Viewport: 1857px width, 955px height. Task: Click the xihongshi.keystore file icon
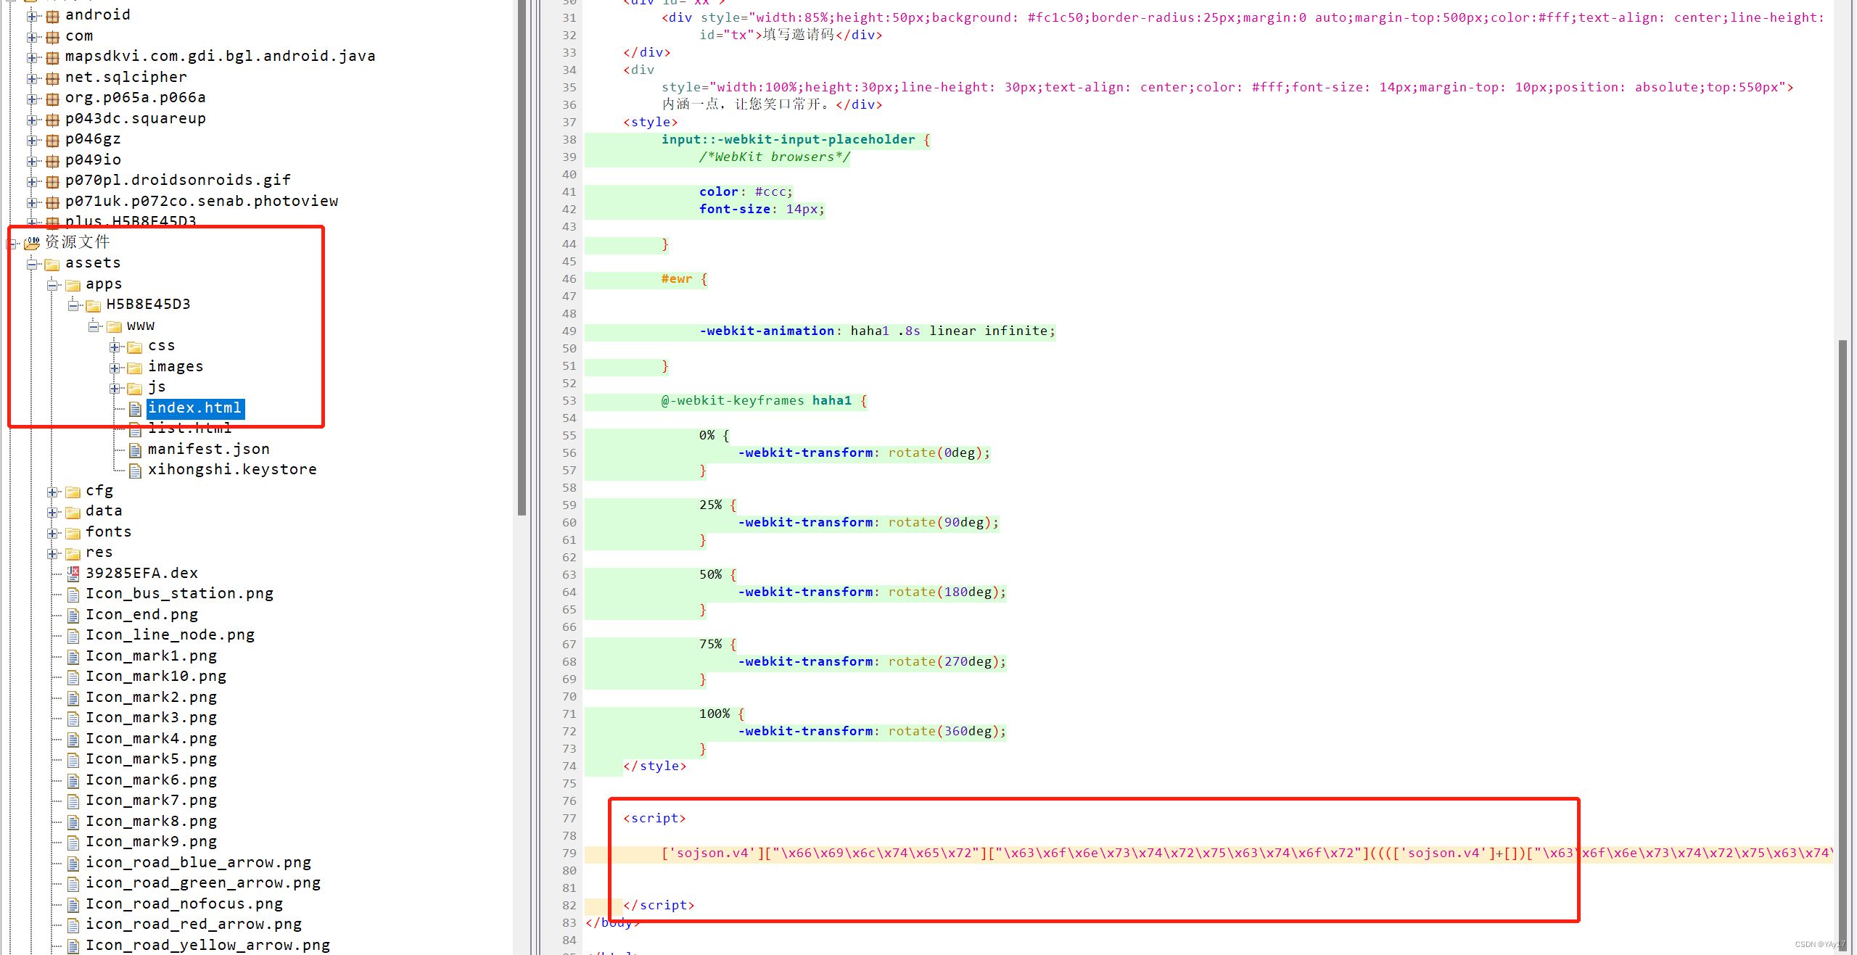(x=135, y=471)
